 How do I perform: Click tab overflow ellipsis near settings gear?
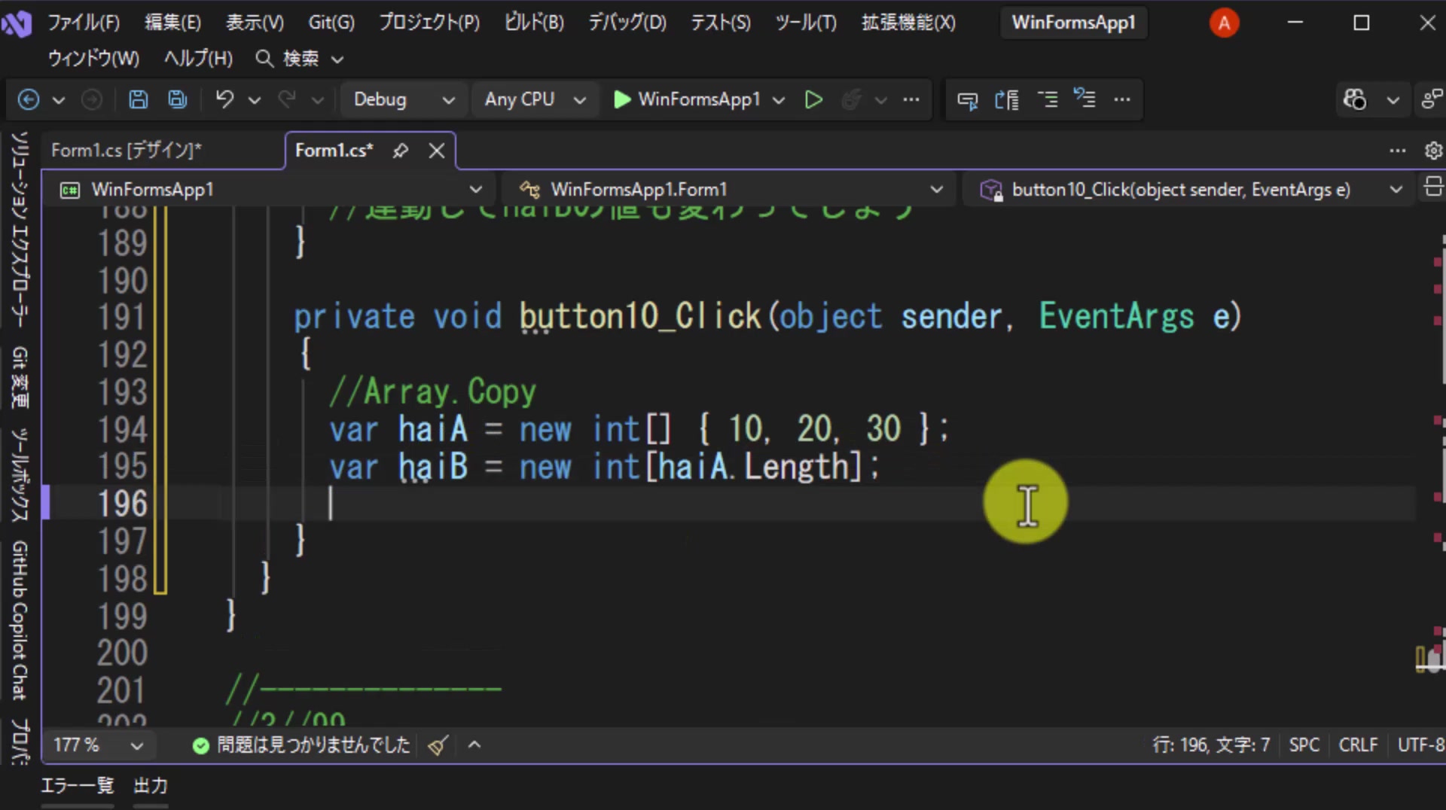1398,151
